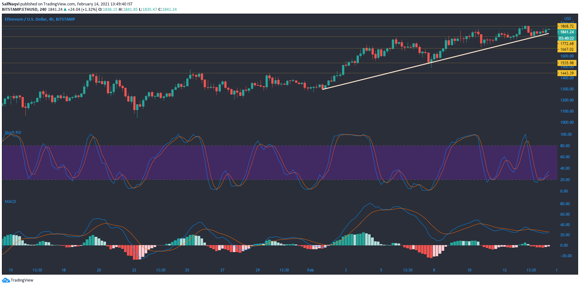Viewport: 580px width, 286px height.
Task: Click the 1535.98 price level label
Action: click(x=567, y=63)
